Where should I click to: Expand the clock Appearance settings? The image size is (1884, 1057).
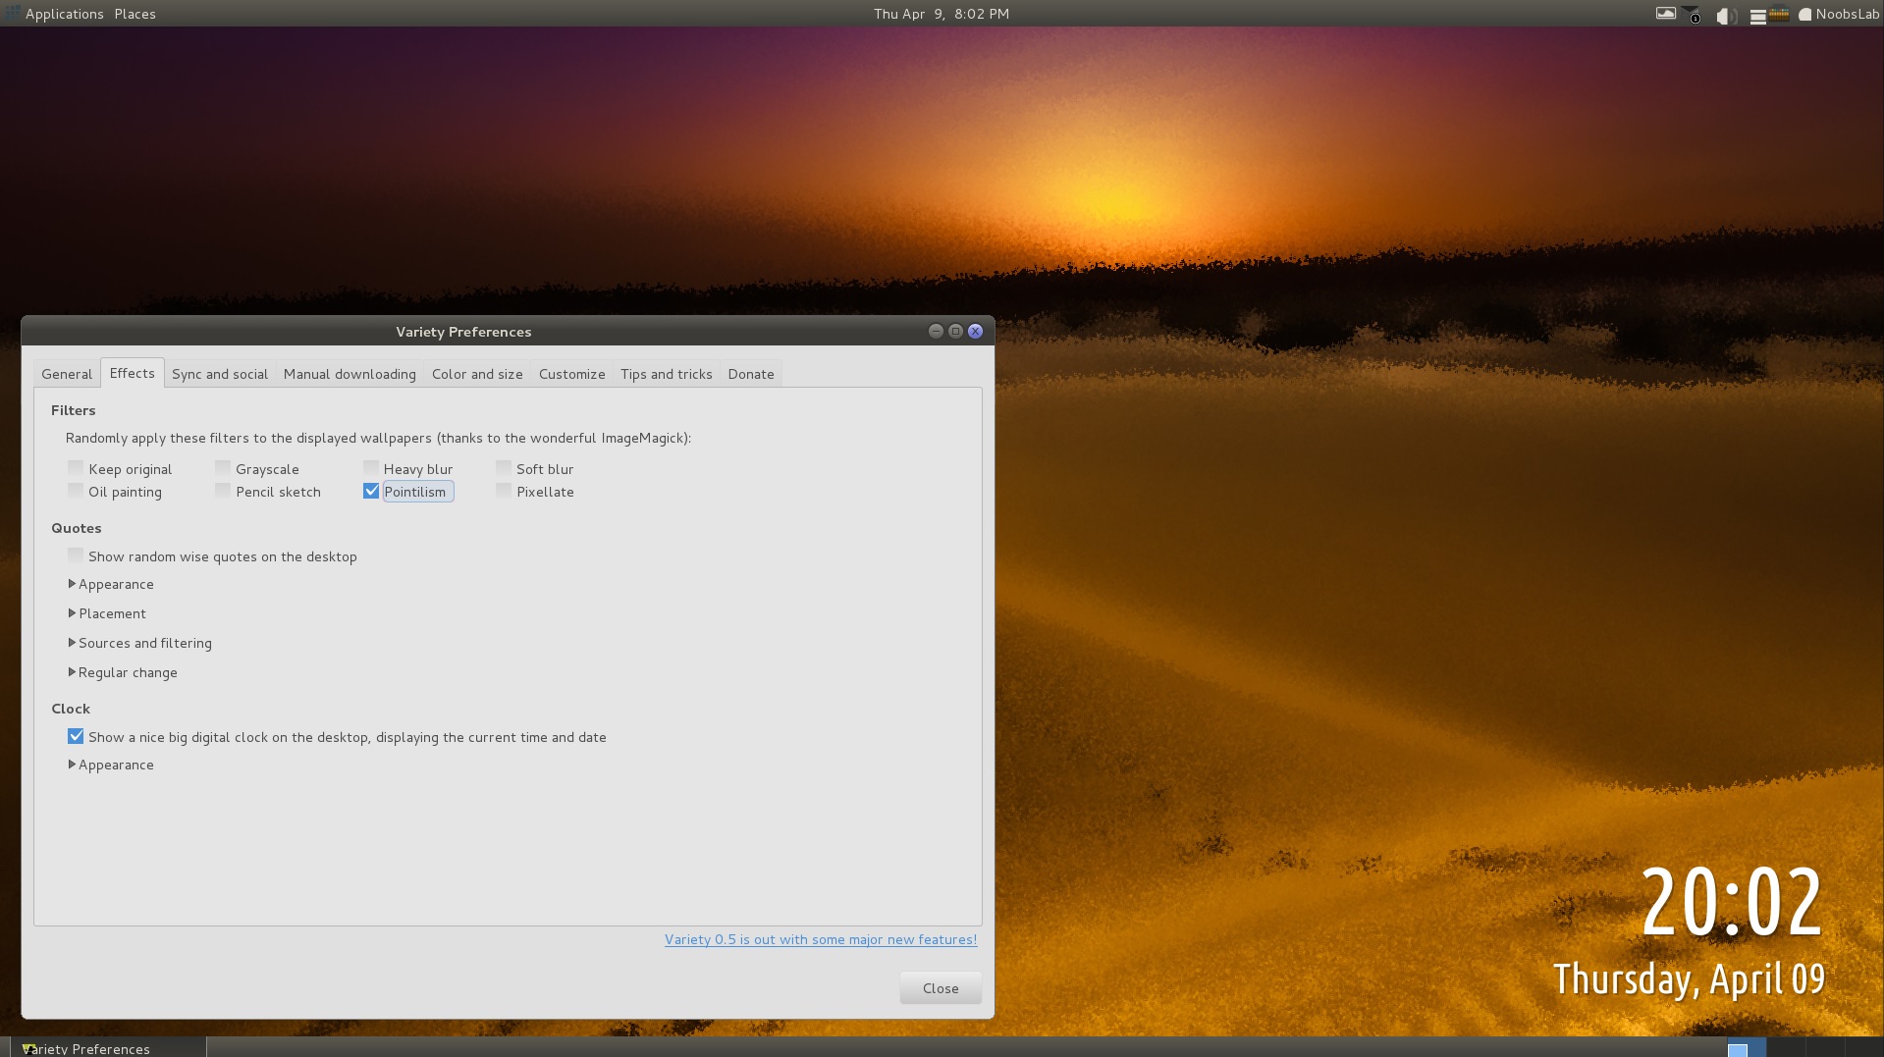[x=111, y=765]
